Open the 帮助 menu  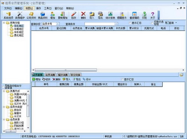pyautogui.click(x=70, y=8)
